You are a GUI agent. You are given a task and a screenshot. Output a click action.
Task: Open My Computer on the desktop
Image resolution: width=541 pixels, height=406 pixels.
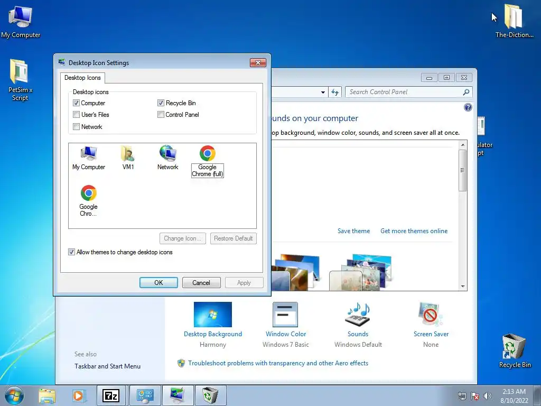click(x=21, y=22)
